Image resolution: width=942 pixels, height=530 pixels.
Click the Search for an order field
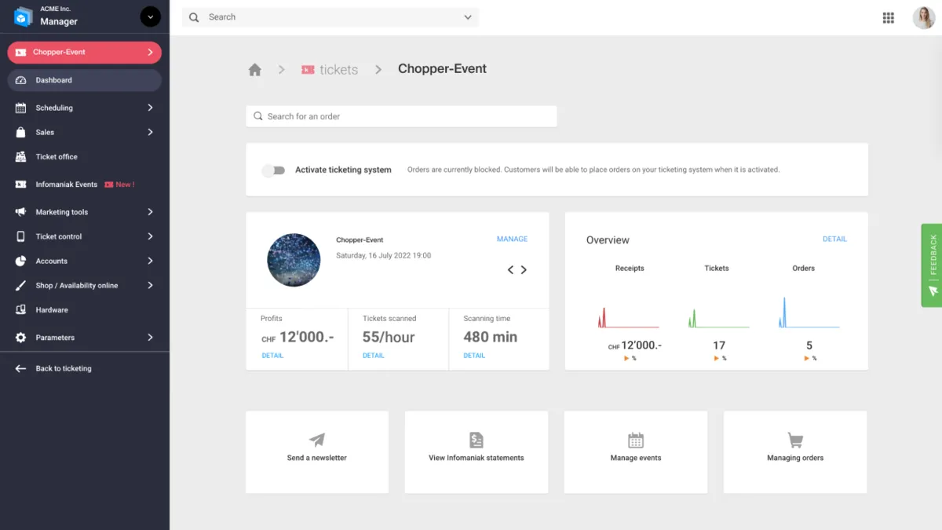[401, 116]
